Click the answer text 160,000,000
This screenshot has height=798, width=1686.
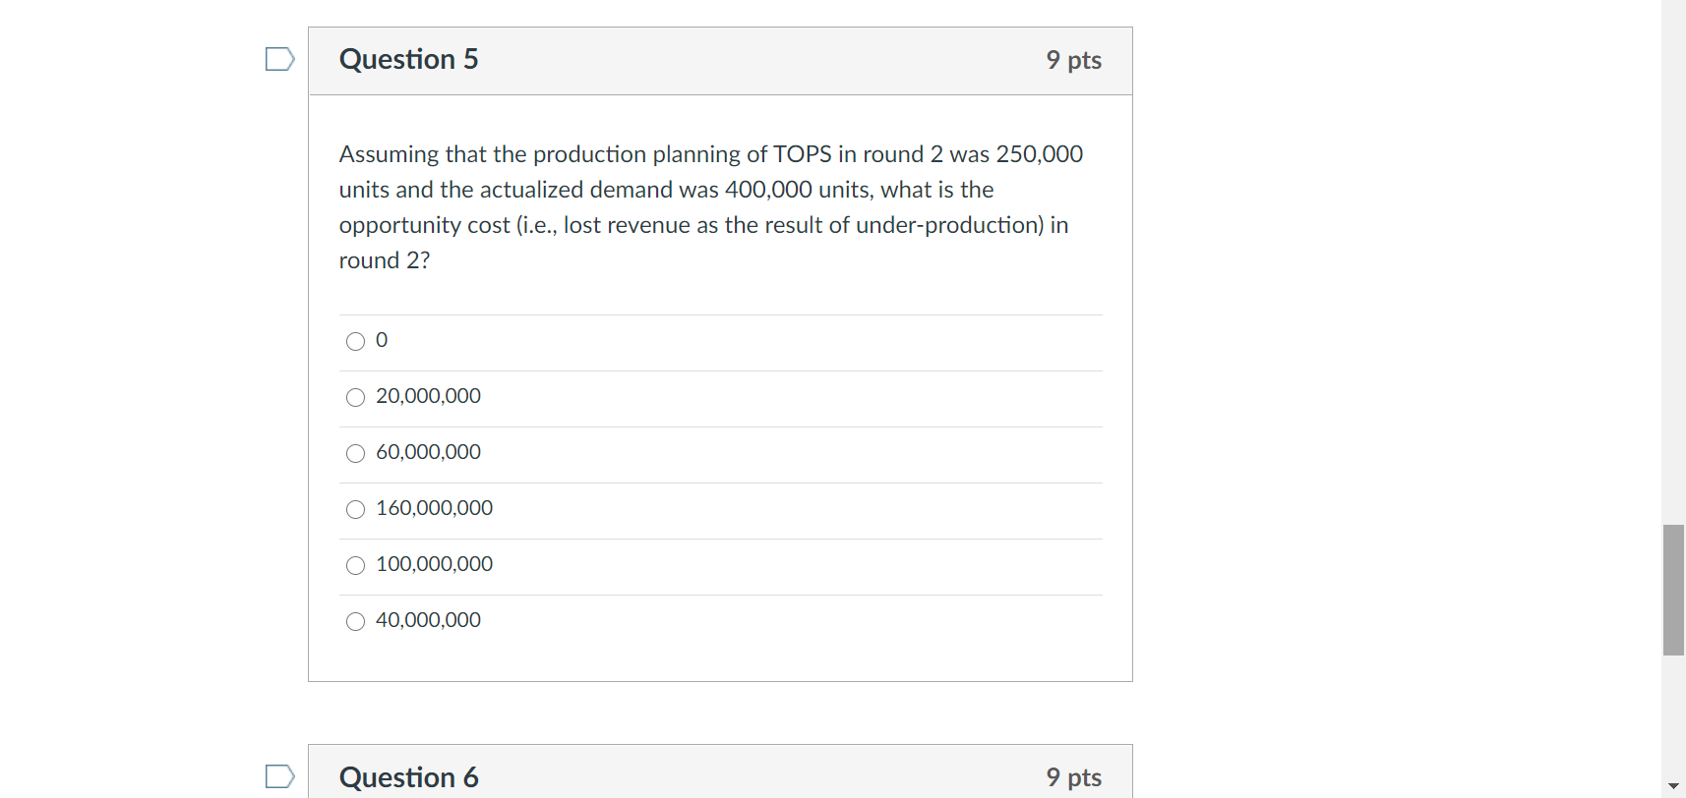(x=435, y=508)
